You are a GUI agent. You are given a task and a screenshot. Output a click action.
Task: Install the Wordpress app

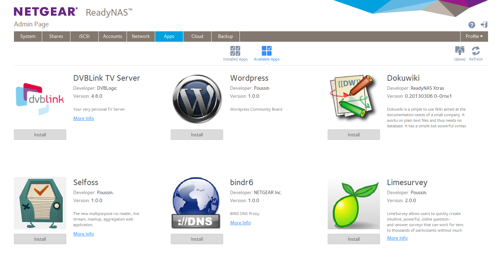coord(197,135)
